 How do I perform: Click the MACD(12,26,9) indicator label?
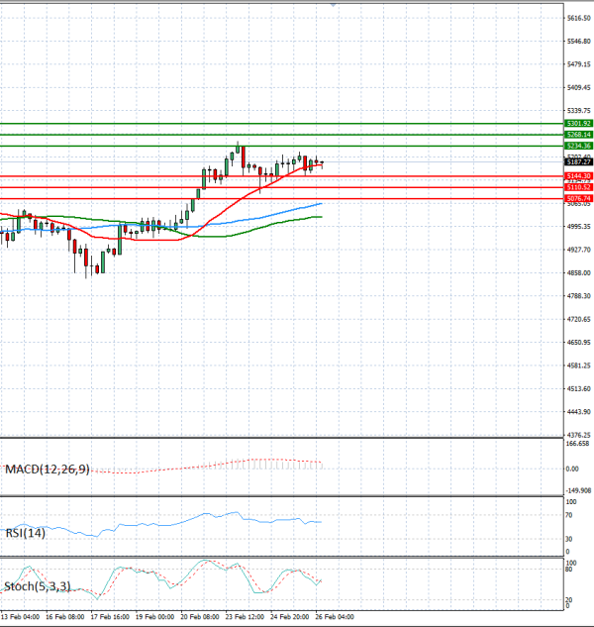[48, 469]
